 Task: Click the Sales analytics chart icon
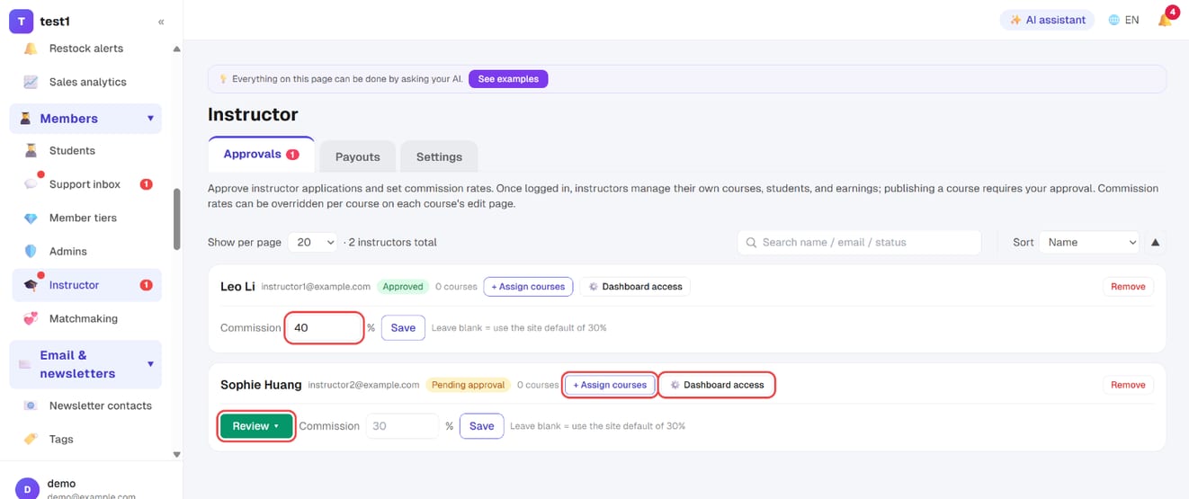point(31,82)
